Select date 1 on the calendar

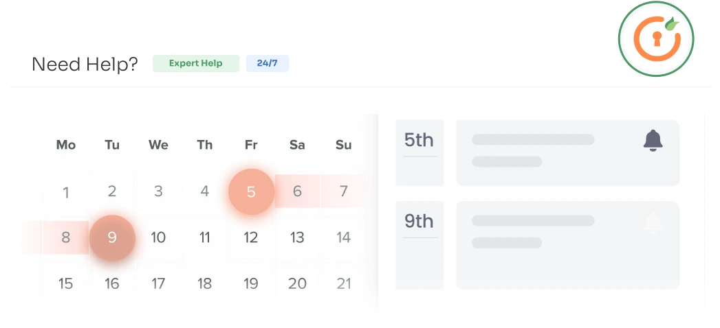(x=66, y=192)
